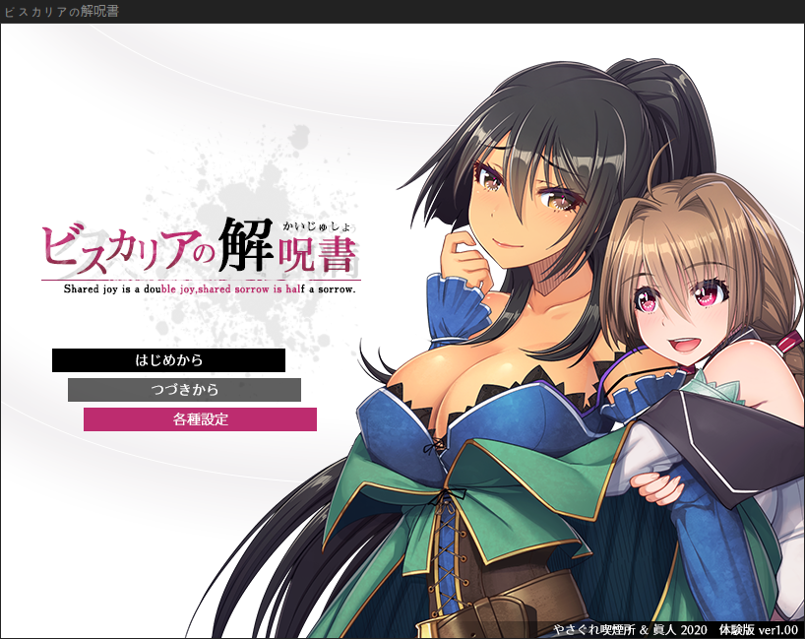
Task: Click the はじめから start button
Action: click(x=168, y=360)
